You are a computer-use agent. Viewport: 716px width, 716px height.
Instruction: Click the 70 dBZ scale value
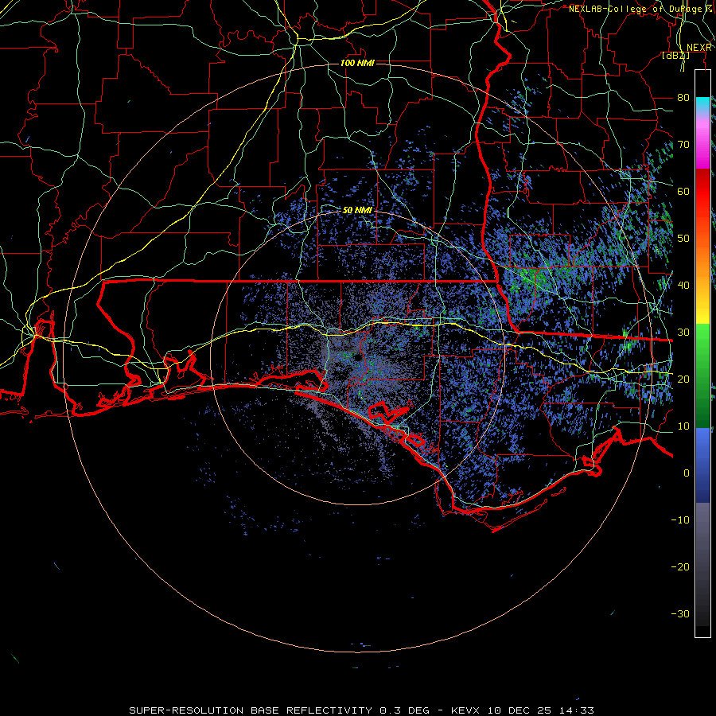pyautogui.click(x=683, y=144)
